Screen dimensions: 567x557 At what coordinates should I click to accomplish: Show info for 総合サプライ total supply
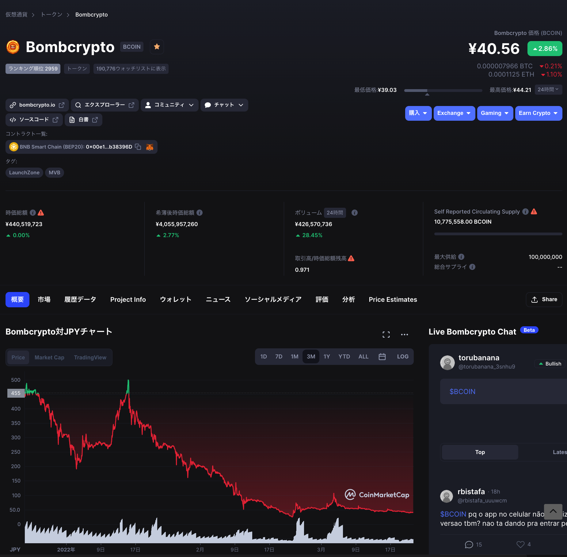472,267
